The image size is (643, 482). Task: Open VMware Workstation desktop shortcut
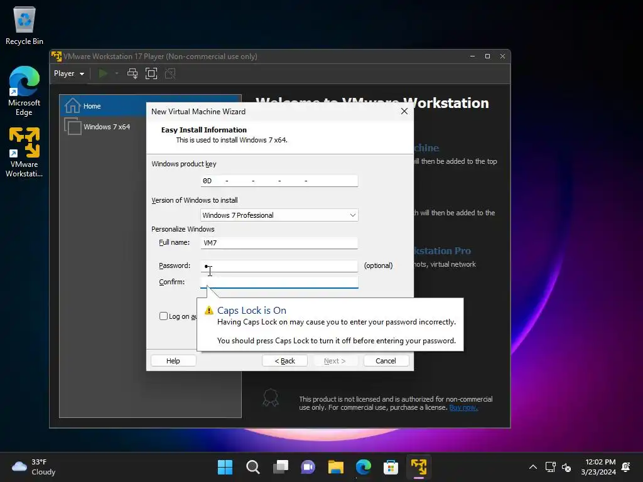24,153
